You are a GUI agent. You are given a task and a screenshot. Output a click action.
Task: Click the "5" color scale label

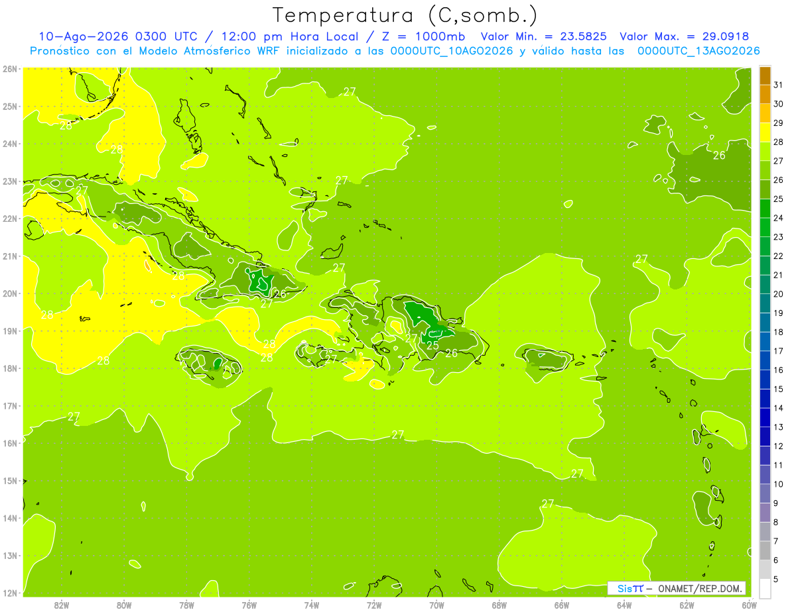(776, 579)
